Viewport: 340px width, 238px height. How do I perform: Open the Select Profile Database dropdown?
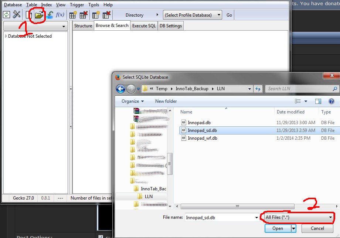click(193, 15)
